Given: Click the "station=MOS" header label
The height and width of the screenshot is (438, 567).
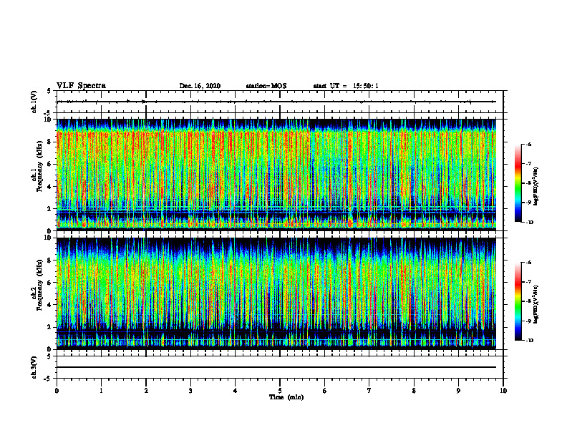Looking at the screenshot, I should click(x=266, y=86).
